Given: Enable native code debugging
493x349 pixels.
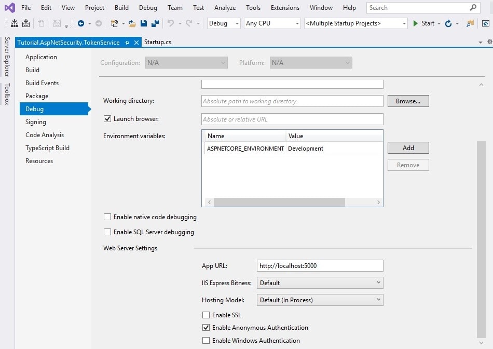Looking at the screenshot, I should [107, 217].
